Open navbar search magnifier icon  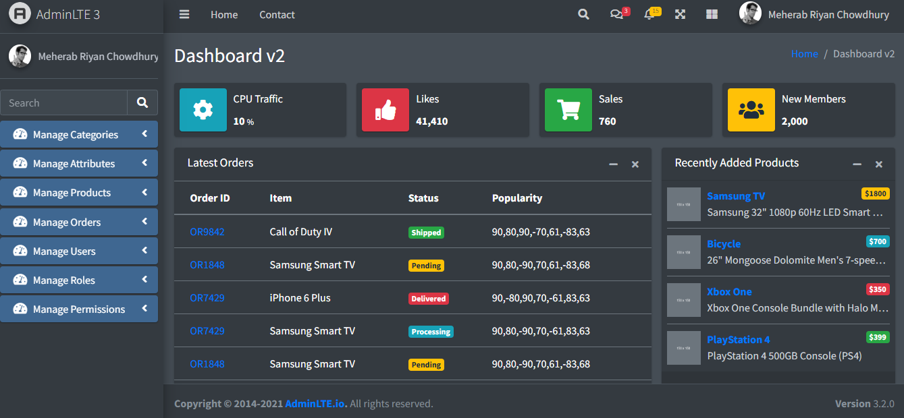584,14
